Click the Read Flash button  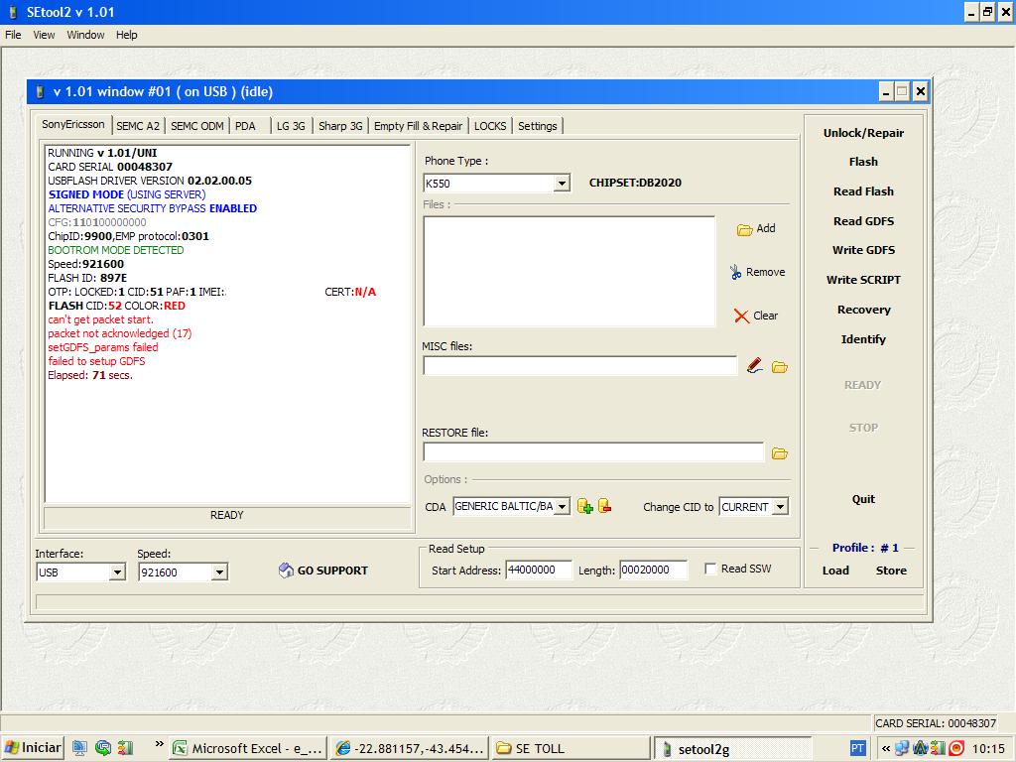click(864, 191)
